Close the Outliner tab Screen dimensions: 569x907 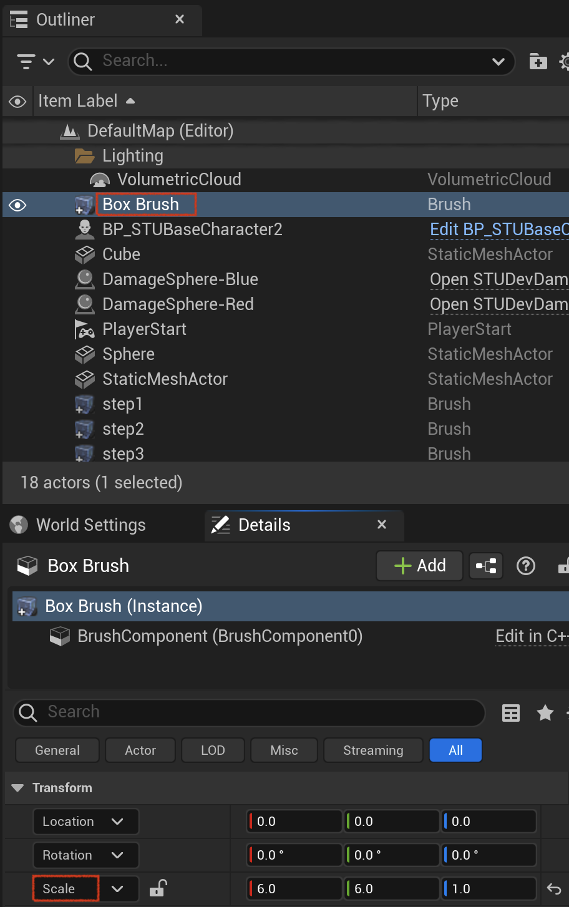(x=180, y=19)
